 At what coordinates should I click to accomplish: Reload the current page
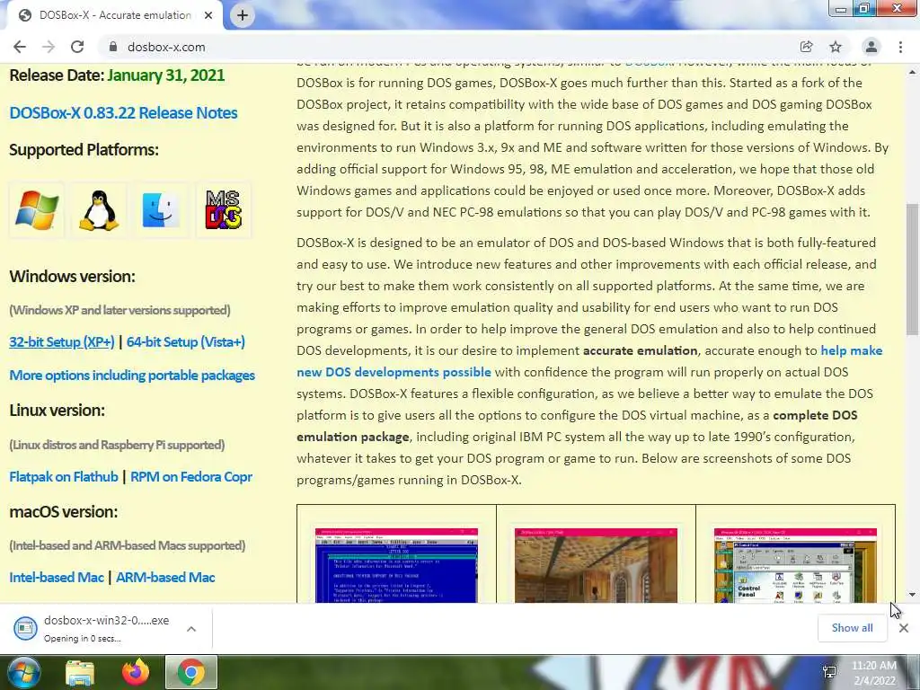(77, 47)
